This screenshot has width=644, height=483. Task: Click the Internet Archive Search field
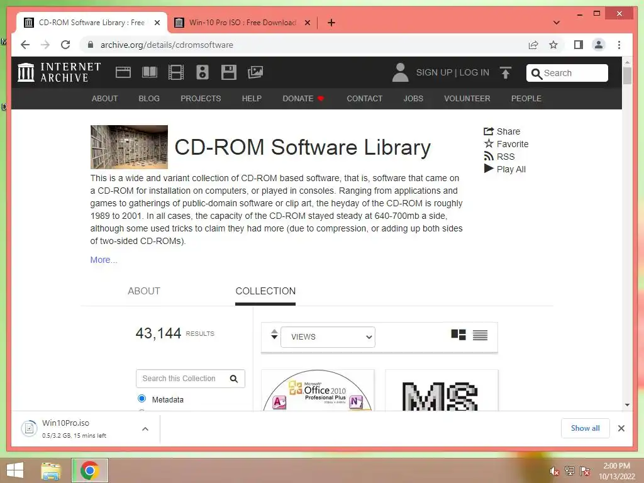coord(567,73)
